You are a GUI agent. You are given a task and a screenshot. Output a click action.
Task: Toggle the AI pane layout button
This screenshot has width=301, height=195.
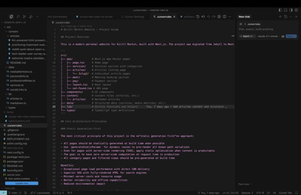coord(291,10)
